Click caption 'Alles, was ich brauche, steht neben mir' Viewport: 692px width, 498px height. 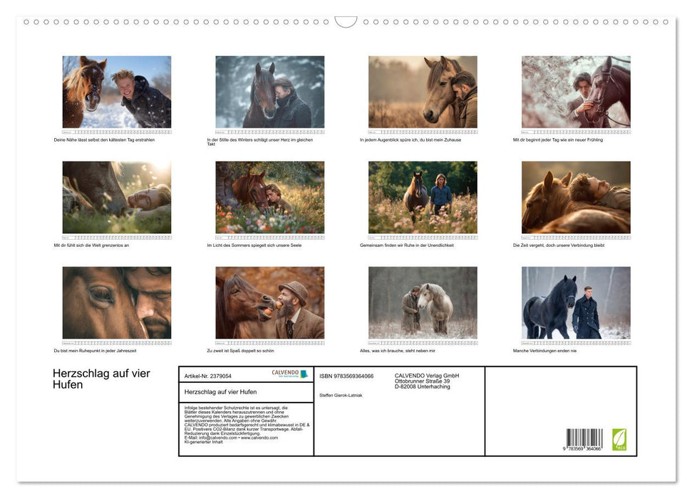click(x=398, y=351)
